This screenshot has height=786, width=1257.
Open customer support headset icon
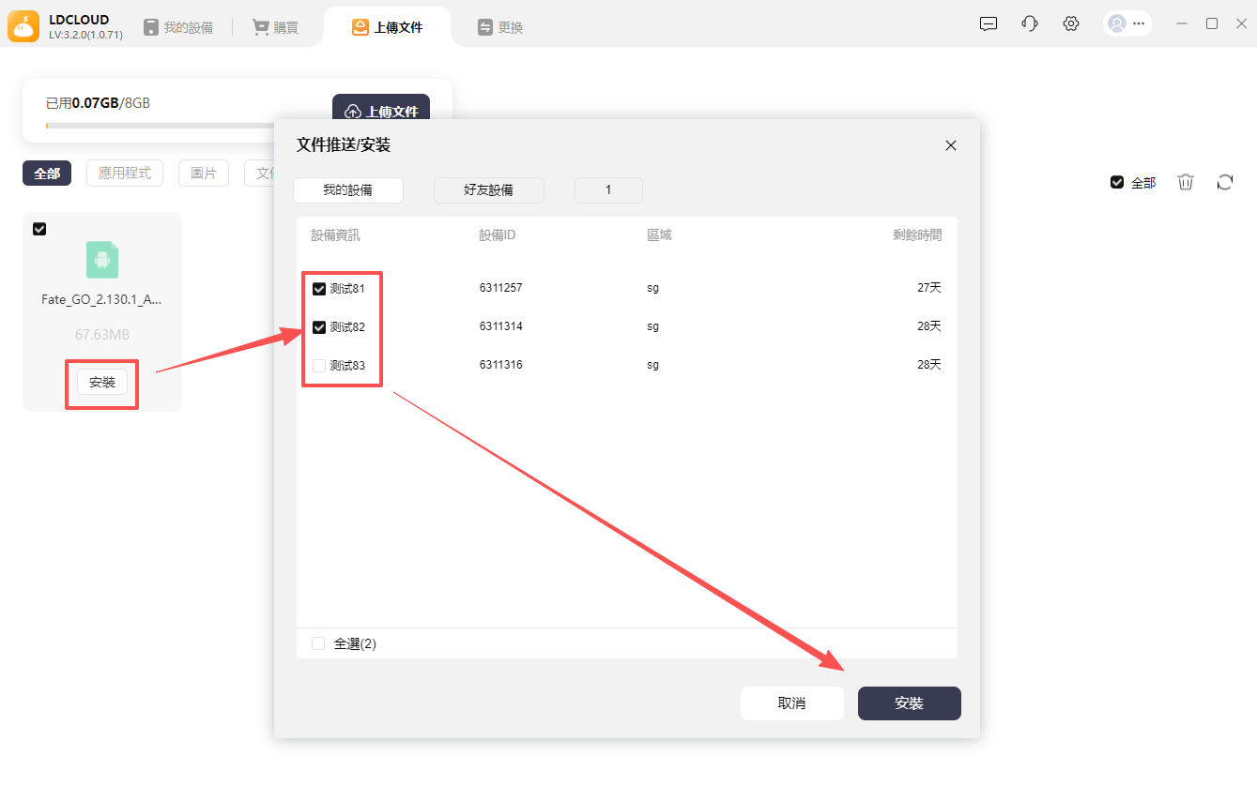pos(1030,24)
